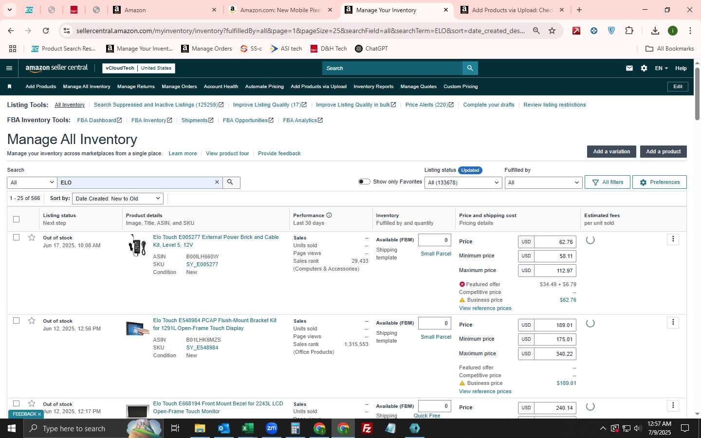
Task: Open actions menu for E548984 listing
Action: pyautogui.click(x=673, y=322)
